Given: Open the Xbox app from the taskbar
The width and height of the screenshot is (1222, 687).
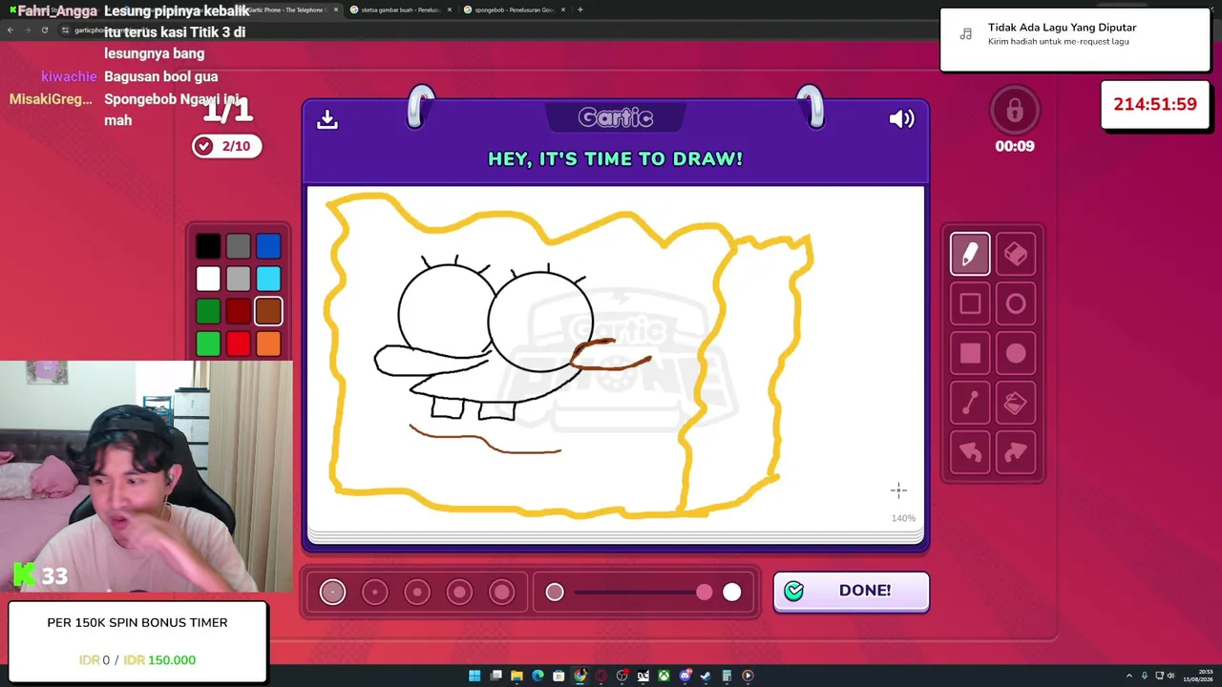Looking at the screenshot, I should 664,676.
